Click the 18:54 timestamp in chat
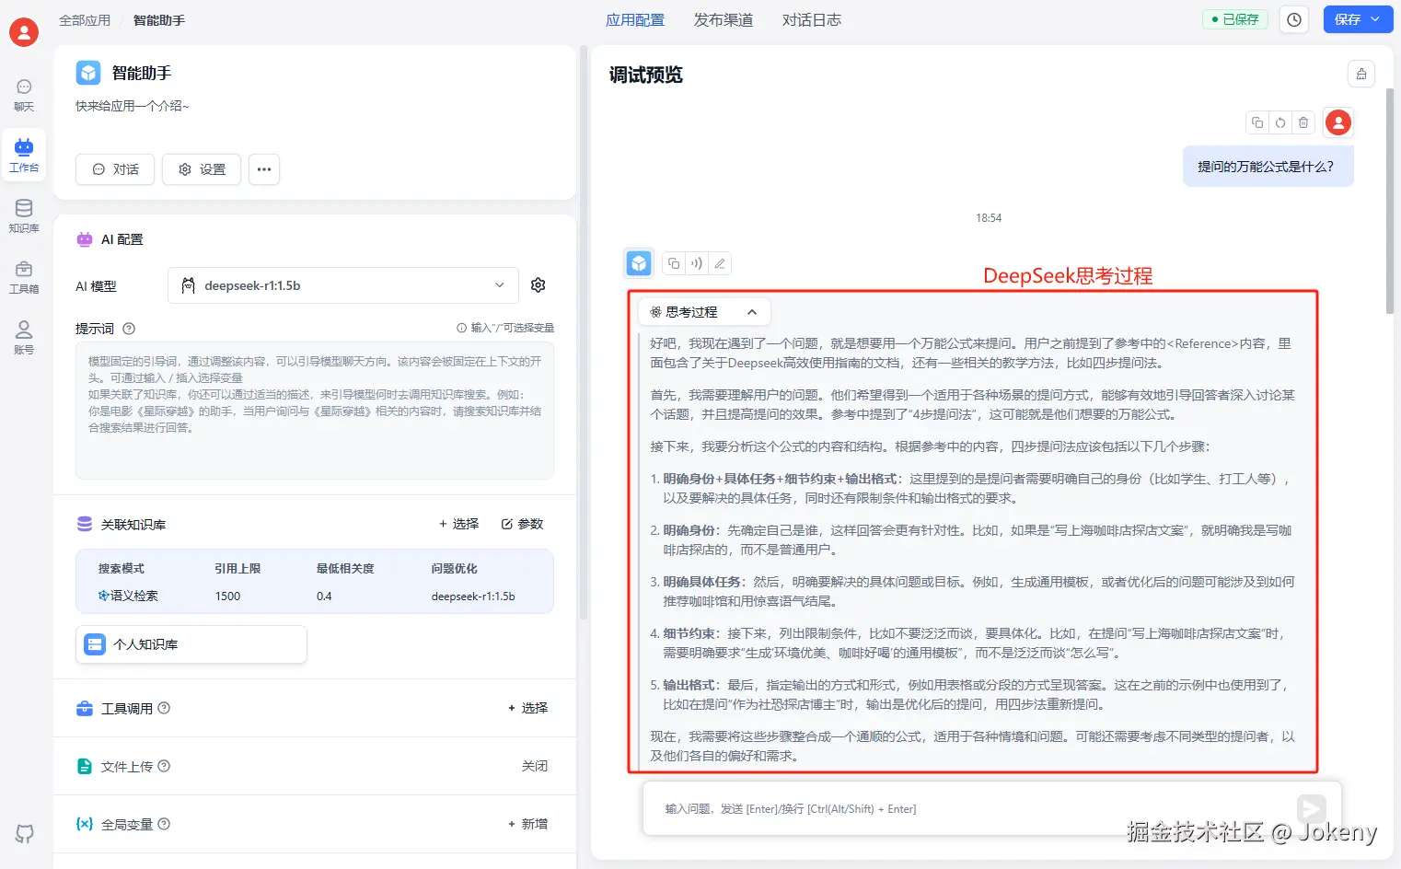This screenshot has height=869, width=1401. pyautogui.click(x=989, y=218)
